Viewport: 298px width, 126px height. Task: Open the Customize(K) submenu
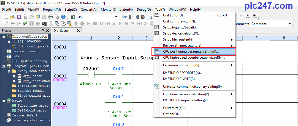pos(194,108)
